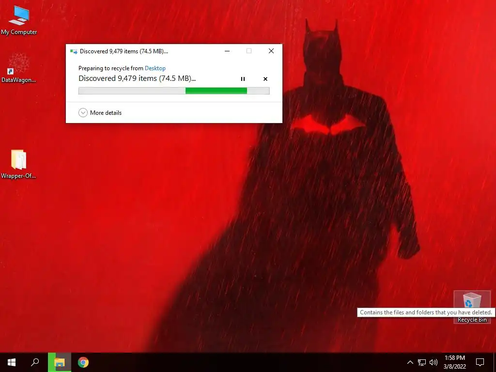Cancel the recycle operation with inner X

coord(265,79)
